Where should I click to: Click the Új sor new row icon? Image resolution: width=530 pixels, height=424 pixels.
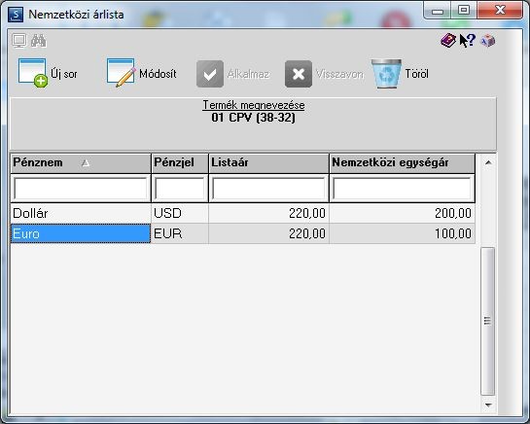33,73
